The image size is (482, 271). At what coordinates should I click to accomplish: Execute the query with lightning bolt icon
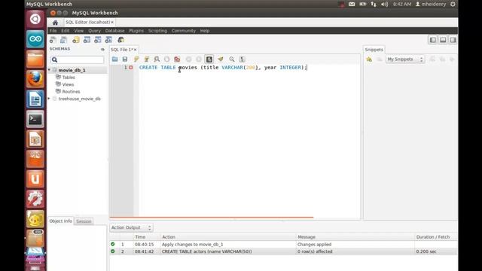pos(136,59)
